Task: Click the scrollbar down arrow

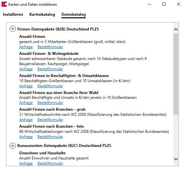Action: [x=176, y=159]
